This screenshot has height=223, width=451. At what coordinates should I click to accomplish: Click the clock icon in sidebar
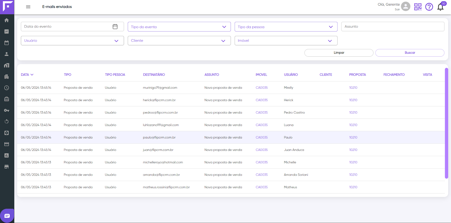(6, 88)
